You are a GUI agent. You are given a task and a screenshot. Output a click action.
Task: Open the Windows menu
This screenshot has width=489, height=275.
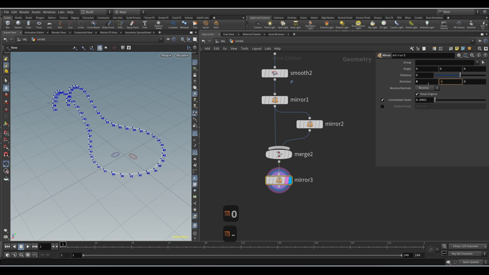point(49,12)
